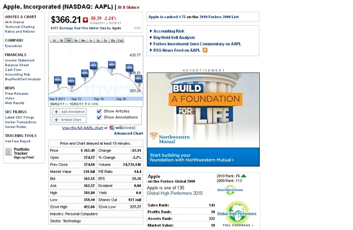Click the Volume value 24,731,146
This screenshot has height=230, width=353.
point(132,164)
